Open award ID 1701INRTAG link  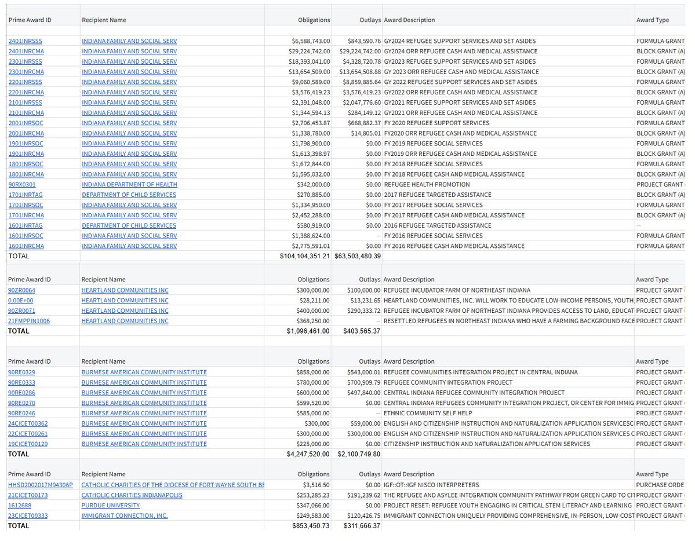[x=26, y=195]
